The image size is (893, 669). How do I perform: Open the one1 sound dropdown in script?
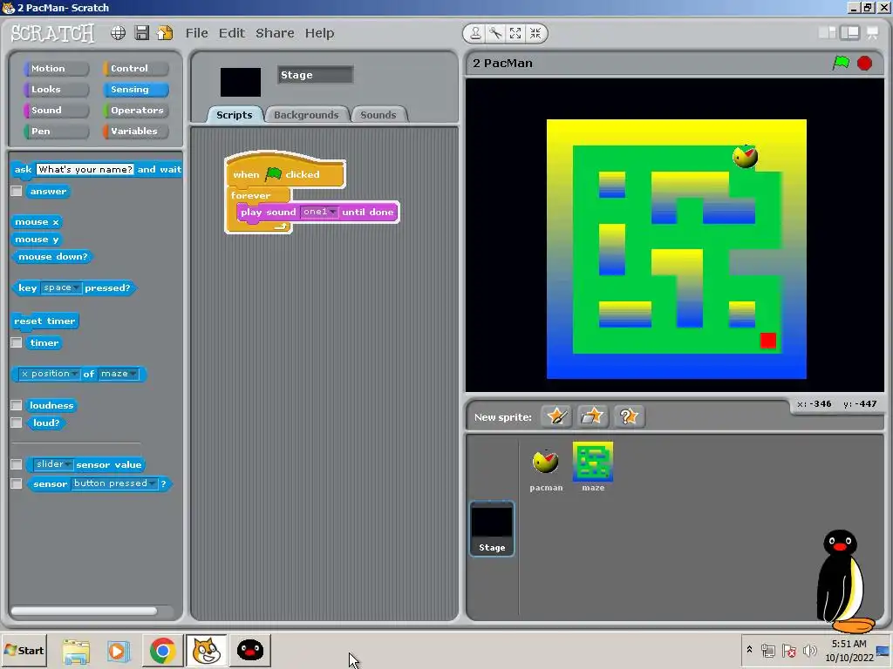point(319,212)
